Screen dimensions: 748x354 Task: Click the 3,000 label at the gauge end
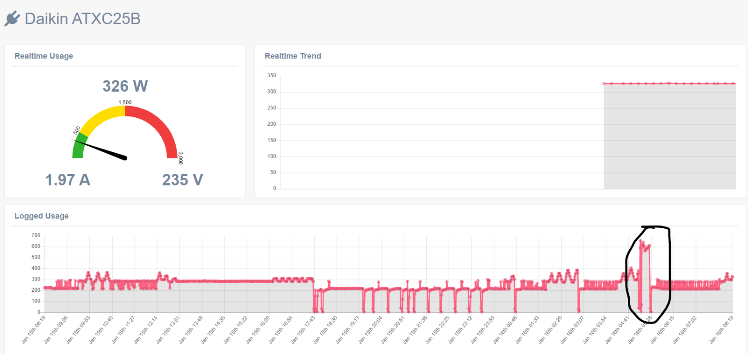click(180, 158)
